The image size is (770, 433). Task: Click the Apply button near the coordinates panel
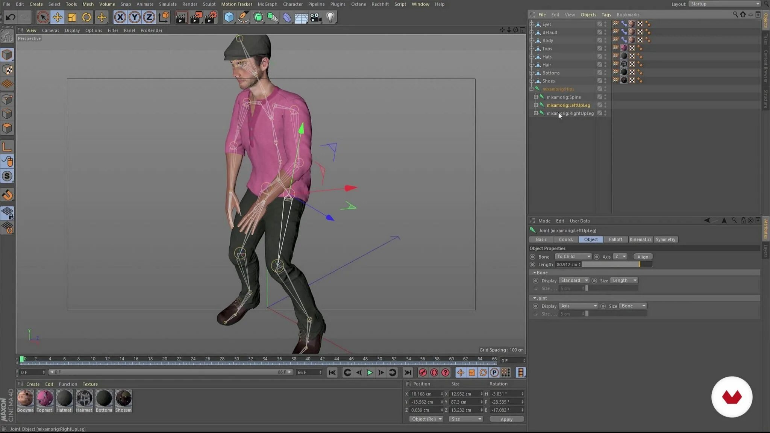tap(506, 419)
